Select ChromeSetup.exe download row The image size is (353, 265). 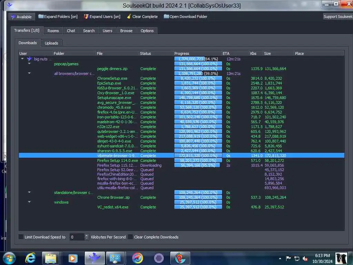(x=181, y=78)
